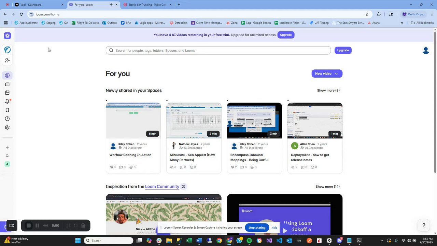Open the Settings gear icon in sidebar

click(x=7, y=127)
